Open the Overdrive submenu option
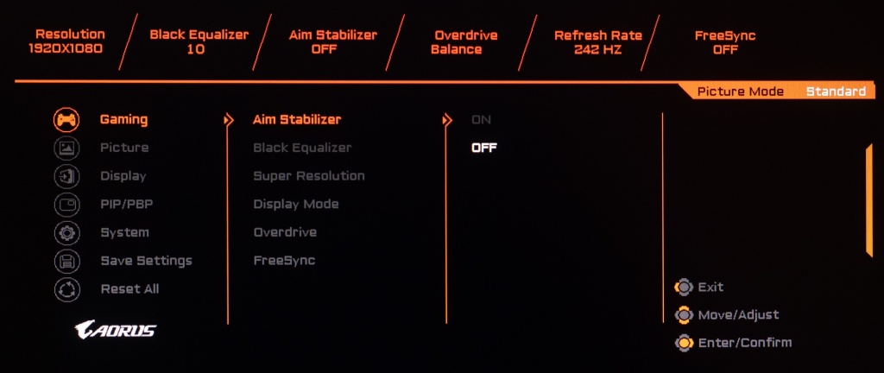The width and height of the screenshot is (884, 373). [x=284, y=232]
